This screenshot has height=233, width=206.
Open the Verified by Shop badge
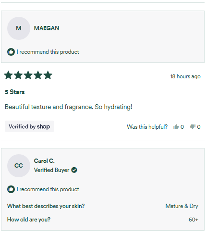click(x=29, y=126)
